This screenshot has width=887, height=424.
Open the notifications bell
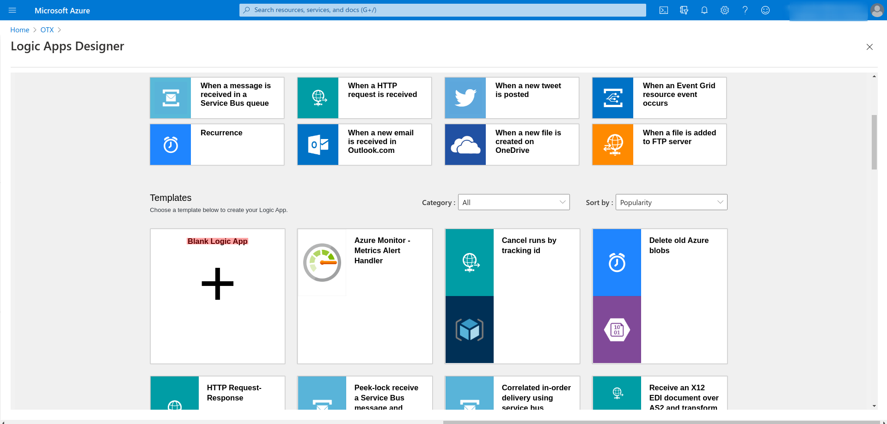pos(704,10)
